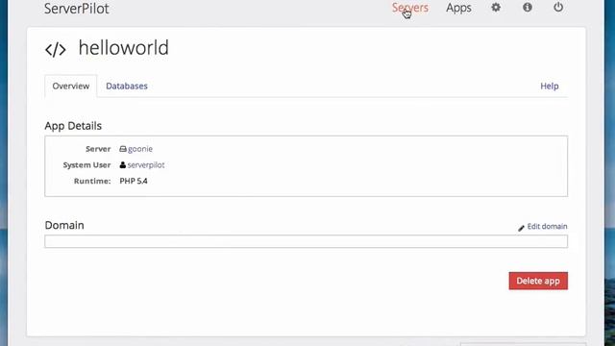615x346 pixels.
Task: Click the Runtime: label
Action: [92, 181]
